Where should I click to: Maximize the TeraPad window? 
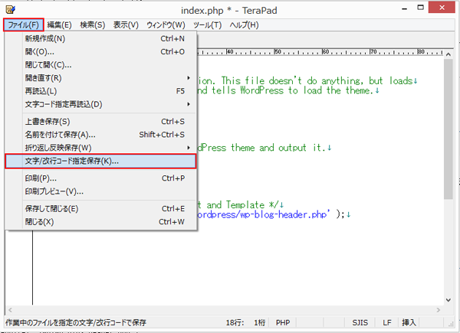(x=421, y=8)
